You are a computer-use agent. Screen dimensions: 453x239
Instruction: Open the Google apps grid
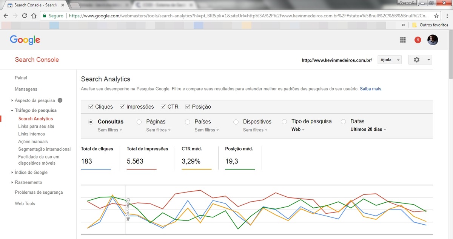click(x=403, y=40)
